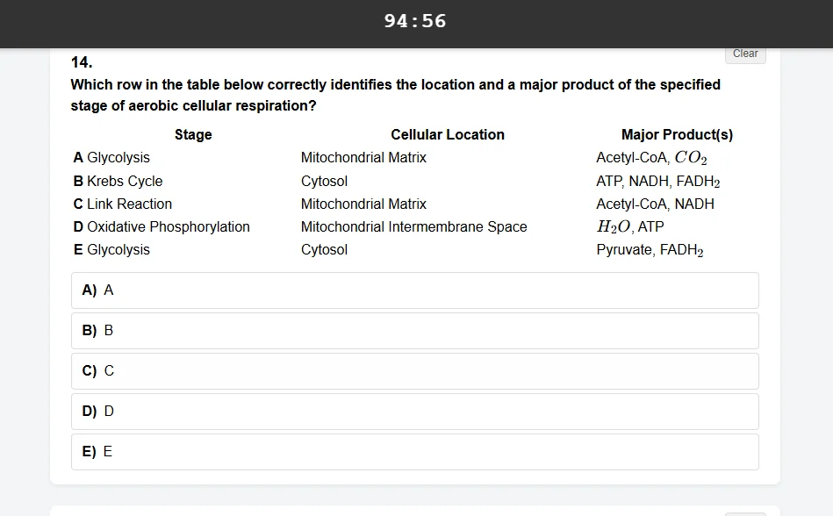Click the question number 14 label

pos(82,62)
